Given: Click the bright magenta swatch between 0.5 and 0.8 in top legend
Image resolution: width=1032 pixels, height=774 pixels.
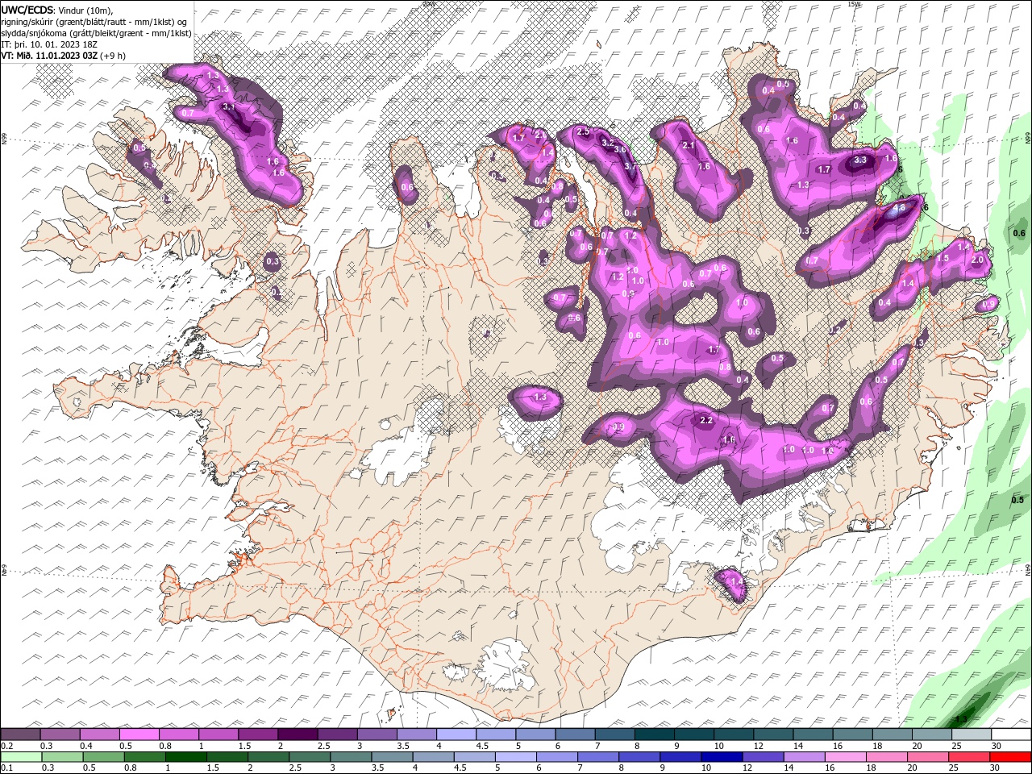Looking at the screenshot, I should 139,734.
